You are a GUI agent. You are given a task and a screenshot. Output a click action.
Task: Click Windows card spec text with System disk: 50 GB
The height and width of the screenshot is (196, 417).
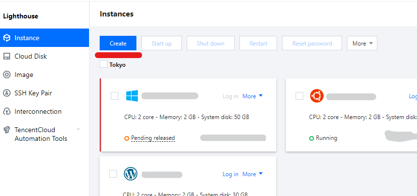pos(187,117)
